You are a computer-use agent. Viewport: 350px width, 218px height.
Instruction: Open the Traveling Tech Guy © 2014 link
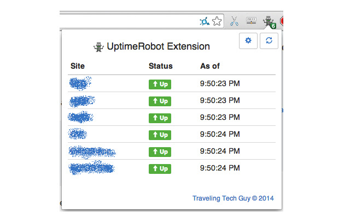pyautogui.click(x=233, y=198)
